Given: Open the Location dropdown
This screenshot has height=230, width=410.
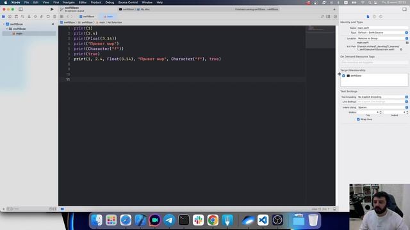Looking at the screenshot, I should pyautogui.click(x=382, y=38).
